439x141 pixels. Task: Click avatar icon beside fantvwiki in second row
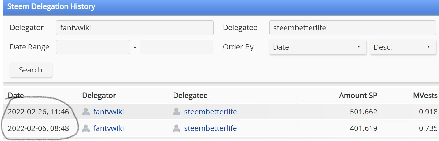[x=86, y=128]
